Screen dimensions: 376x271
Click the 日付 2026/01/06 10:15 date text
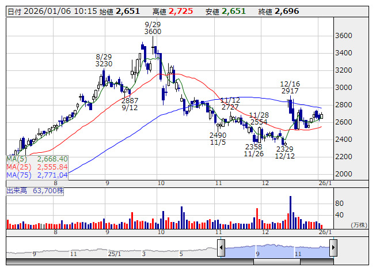click(x=52, y=12)
